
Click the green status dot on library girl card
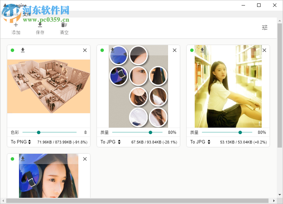click(192, 50)
